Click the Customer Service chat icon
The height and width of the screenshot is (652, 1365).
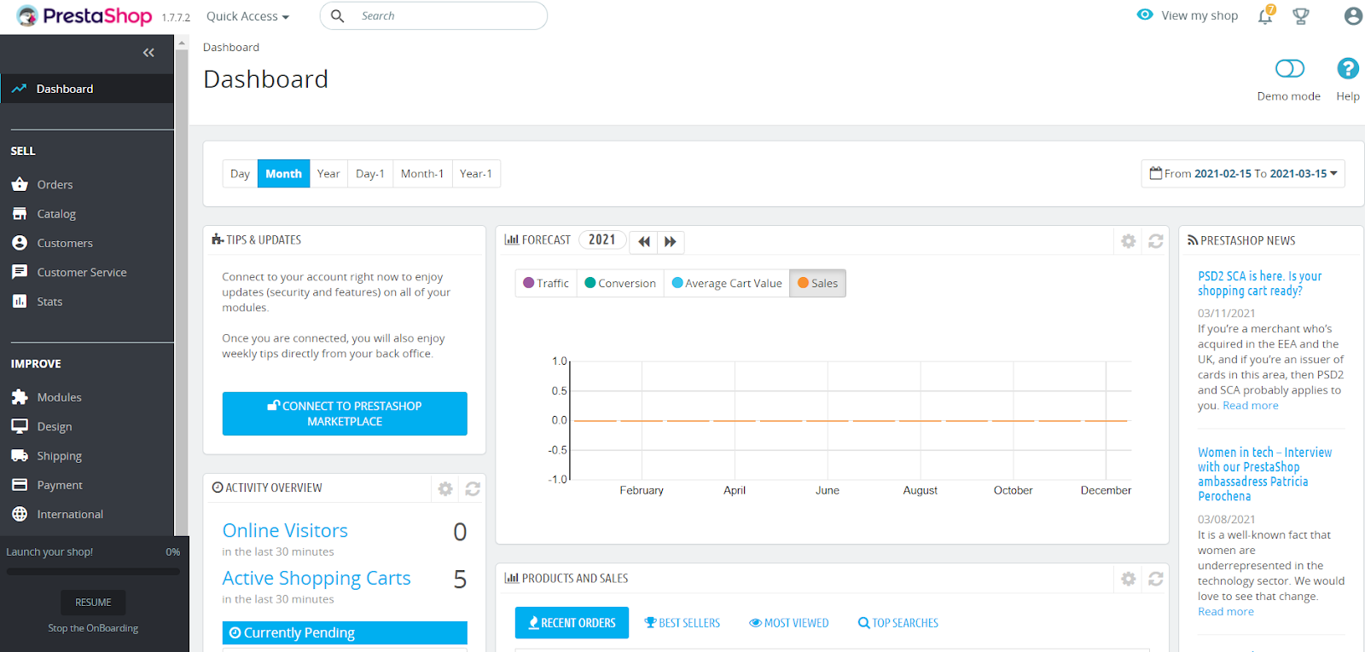pos(20,272)
